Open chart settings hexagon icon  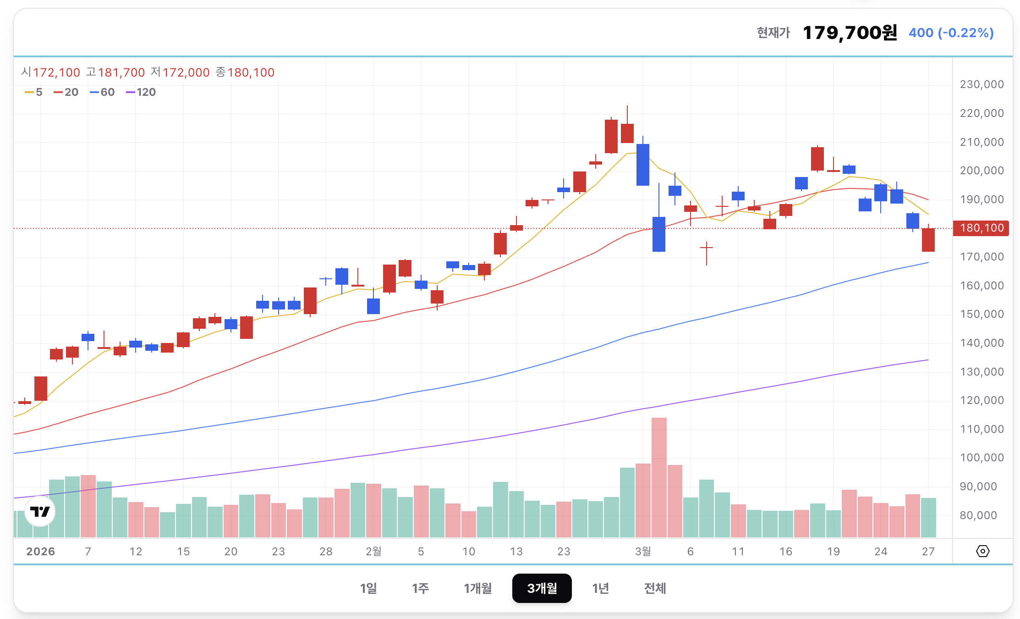tap(982, 551)
